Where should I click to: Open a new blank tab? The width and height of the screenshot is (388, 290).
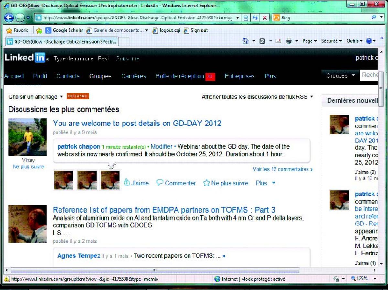pyautogui.click(x=124, y=42)
